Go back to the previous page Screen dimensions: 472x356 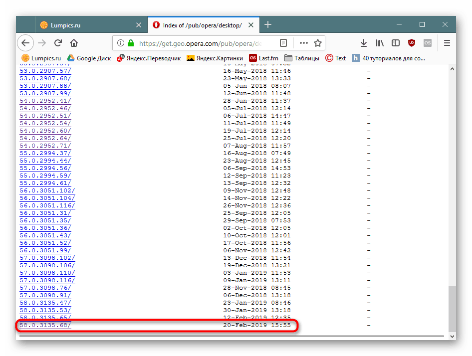point(25,43)
